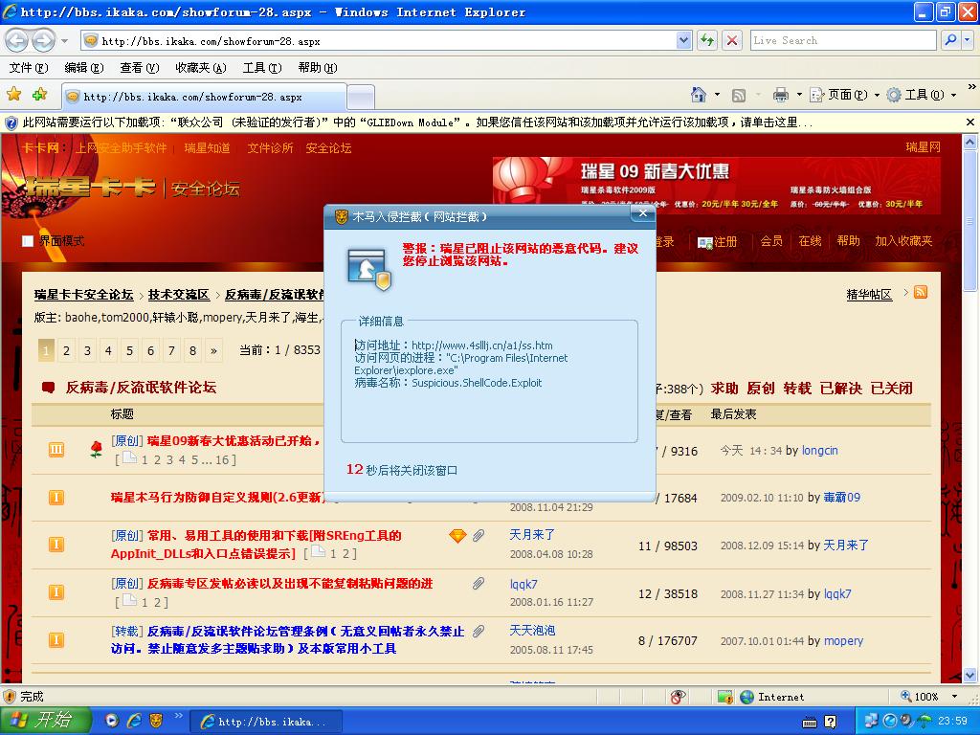Click the search magnifier icon
The width and height of the screenshot is (980, 735).
click(x=950, y=40)
